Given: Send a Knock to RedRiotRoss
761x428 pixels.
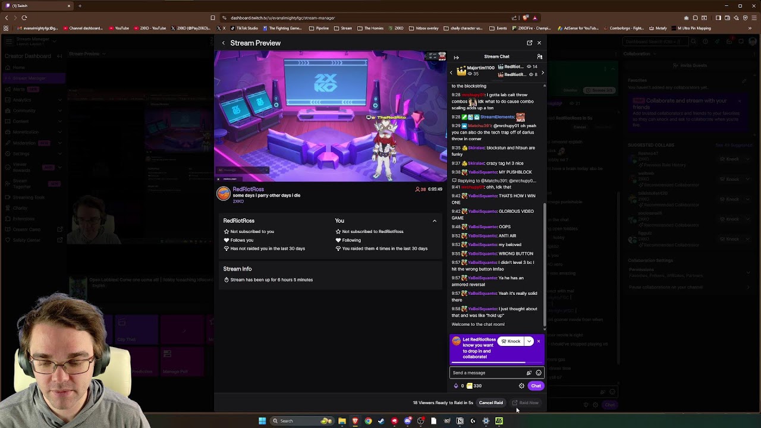Looking at the screenshot, I should (511, 341).
